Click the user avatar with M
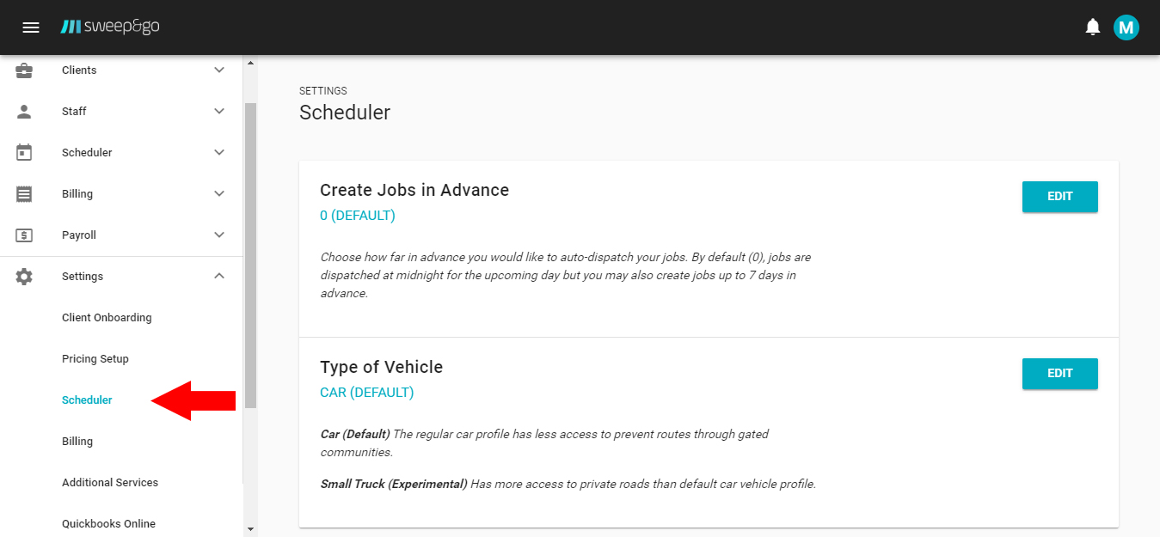The height and width of the screenshot is (537, 1160). 1126,27
